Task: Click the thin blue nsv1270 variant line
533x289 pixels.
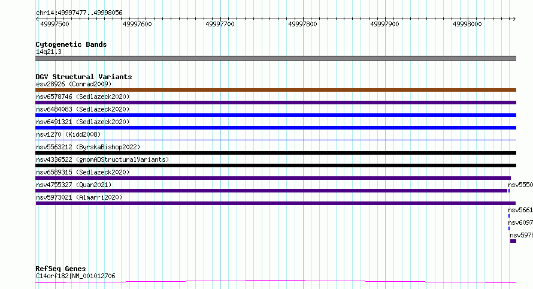Action: (x=275, y=140)
